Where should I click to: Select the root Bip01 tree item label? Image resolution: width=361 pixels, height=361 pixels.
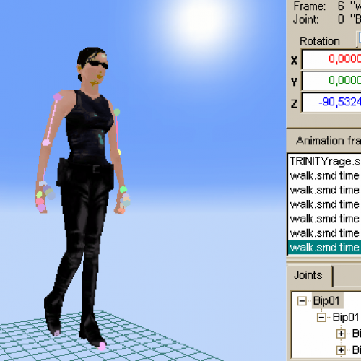click(x=326, y=300)
